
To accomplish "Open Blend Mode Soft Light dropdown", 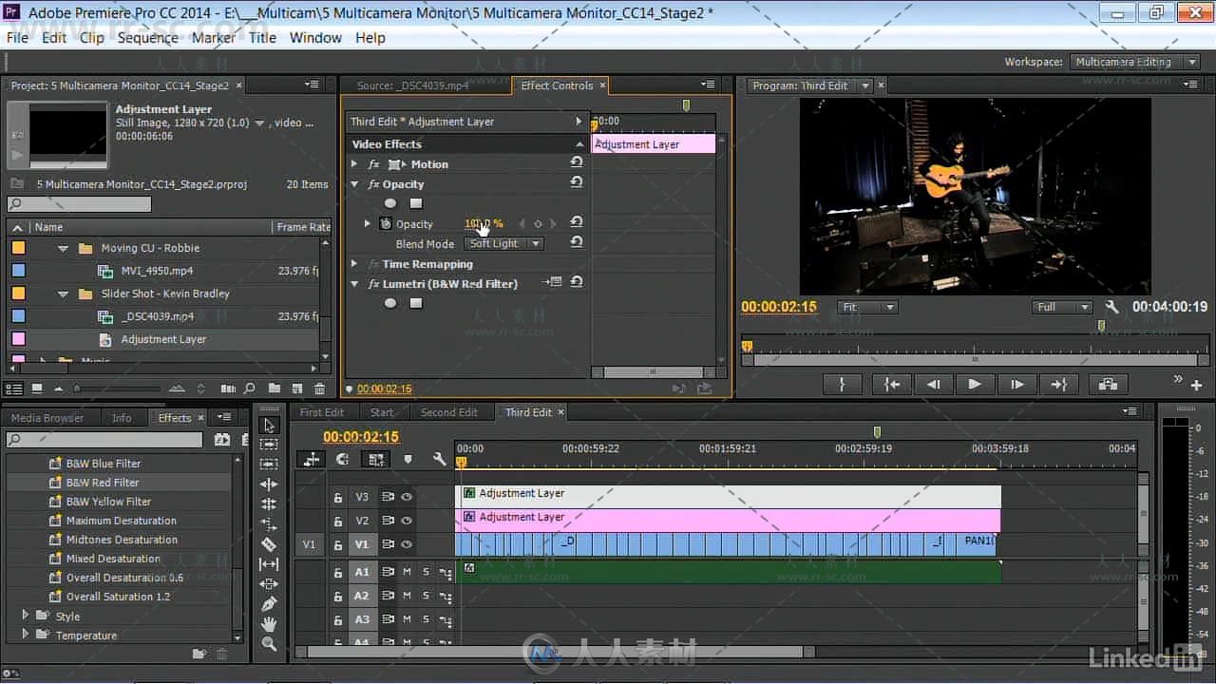I will [504, 244].
